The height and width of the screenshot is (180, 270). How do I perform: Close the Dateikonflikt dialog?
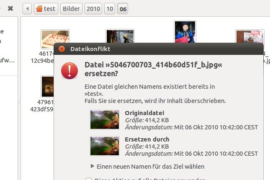62,49
